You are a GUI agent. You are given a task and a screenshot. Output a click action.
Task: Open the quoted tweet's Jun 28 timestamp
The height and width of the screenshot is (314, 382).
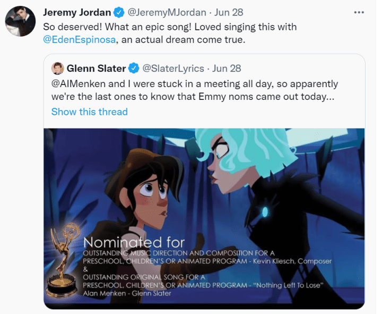(x=227, y=69)
